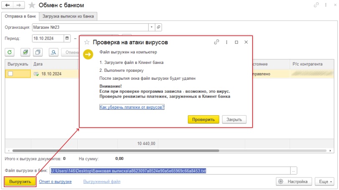Go forward with the right arrow button
This screenshot has width=339, height=190.
click(19, 5)
